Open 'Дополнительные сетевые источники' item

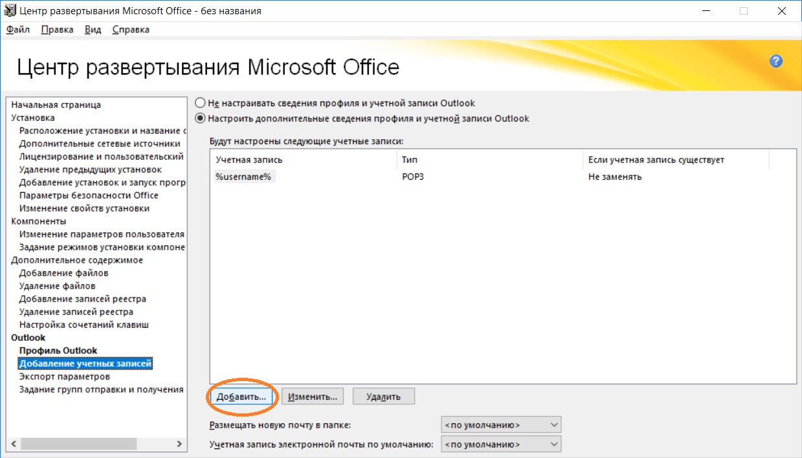coord(100,144)
